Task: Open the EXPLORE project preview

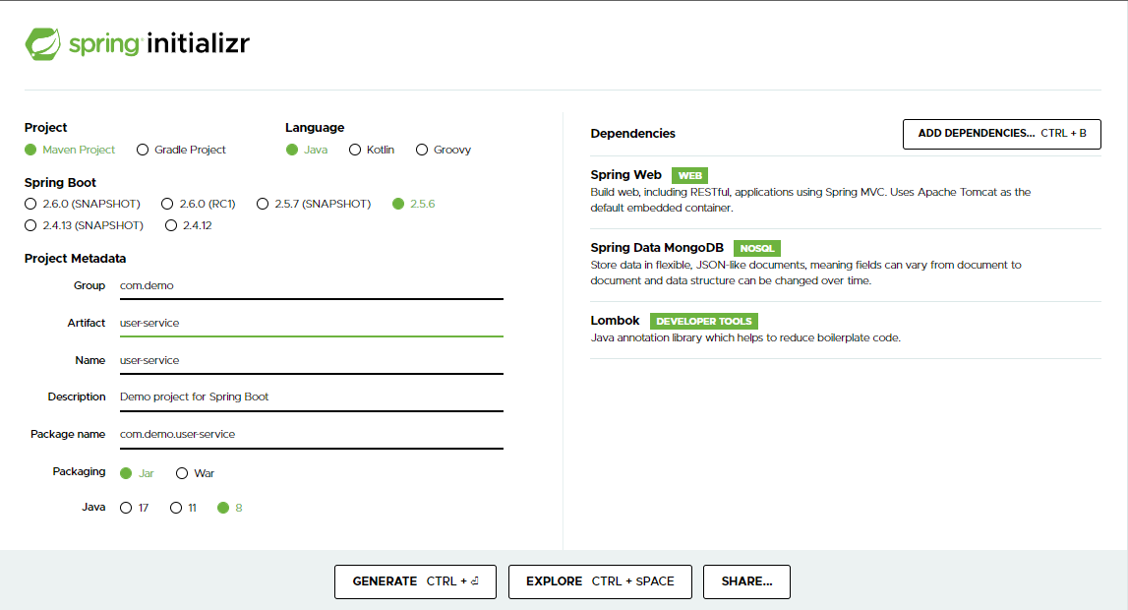Action: tap(600, 581)
